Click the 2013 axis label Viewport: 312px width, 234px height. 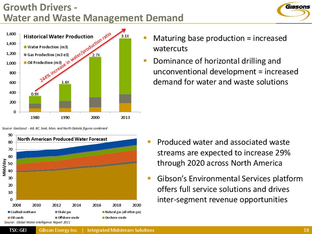point(125,118)
